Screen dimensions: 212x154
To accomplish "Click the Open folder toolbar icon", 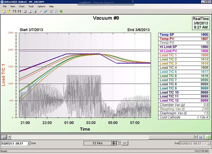I will (8, 11).
